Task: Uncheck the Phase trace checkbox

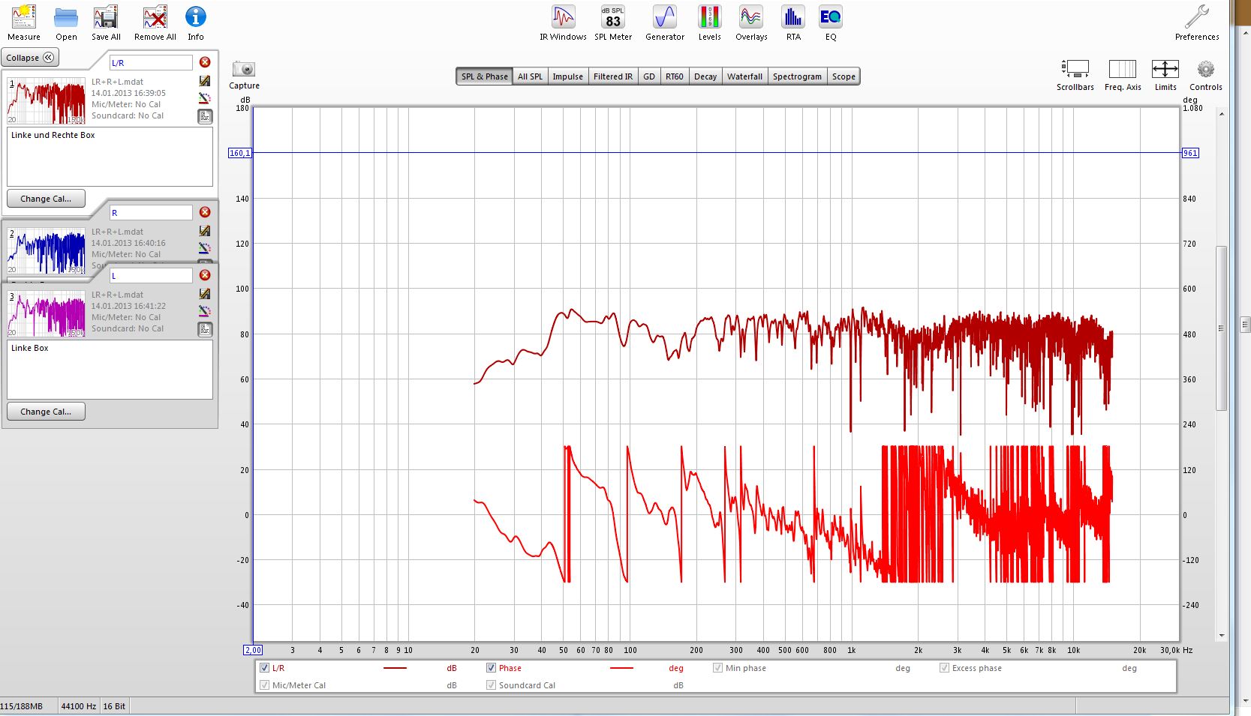Action: (x=491, y=667)
